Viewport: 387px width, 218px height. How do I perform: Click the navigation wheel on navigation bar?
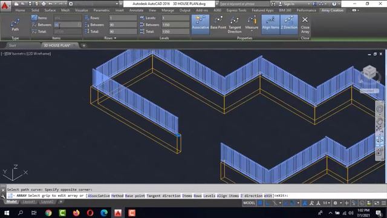[x=379, y=109]
